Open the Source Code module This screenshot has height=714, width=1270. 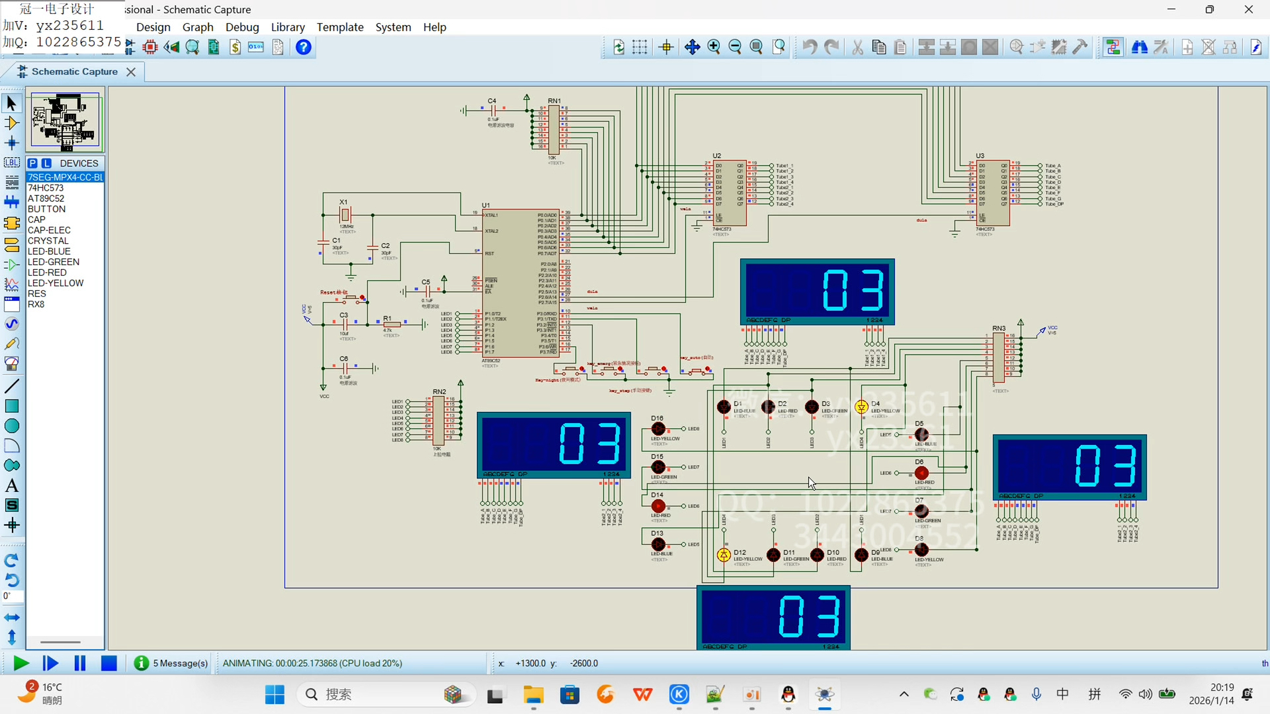256,47
